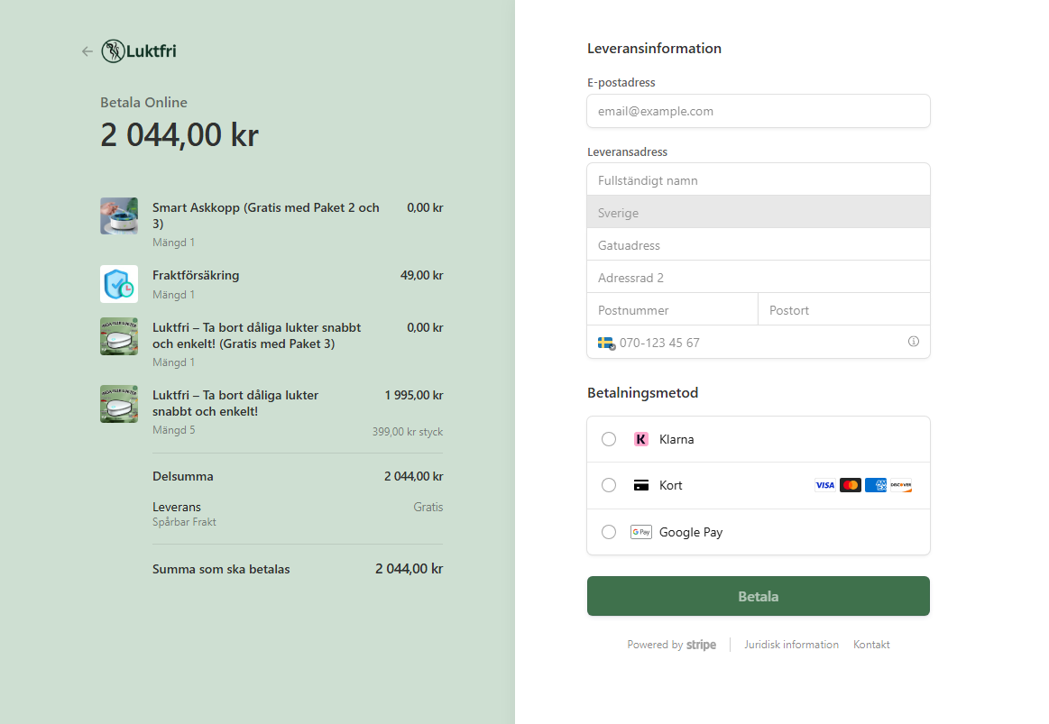1049x724 pixels.
Task: Select Kort payment radio button
Action: [x=609, y=485]
